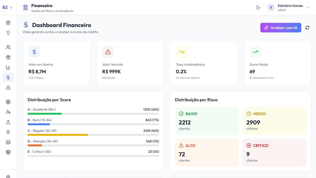Open the ALTO 72 clientes risk card
Image resolution: width=316 pixels, height=178 pixels.
pyautogui.click(x=207, y=152)
